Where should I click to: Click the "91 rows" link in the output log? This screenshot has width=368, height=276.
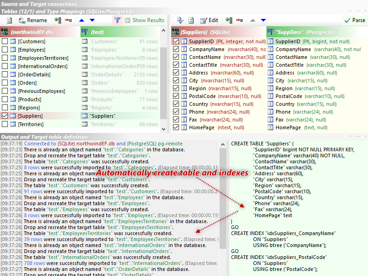point(33,191)
